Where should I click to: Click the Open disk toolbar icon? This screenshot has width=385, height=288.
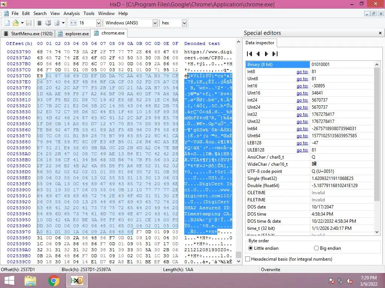(x=48, y=23)
